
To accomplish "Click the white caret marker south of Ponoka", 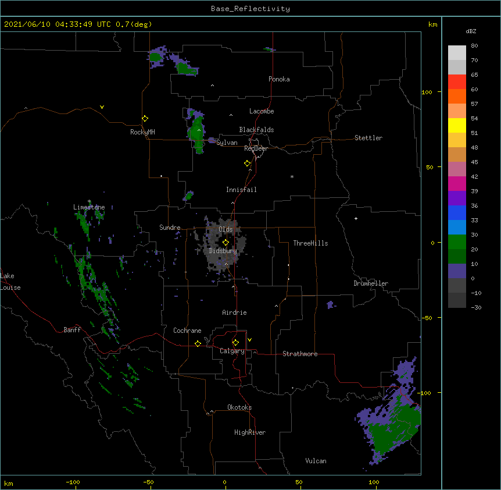I will pyautogui.click(x=213, y=86).
